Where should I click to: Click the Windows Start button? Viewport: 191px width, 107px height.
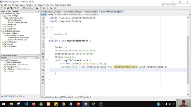point(4,104)
